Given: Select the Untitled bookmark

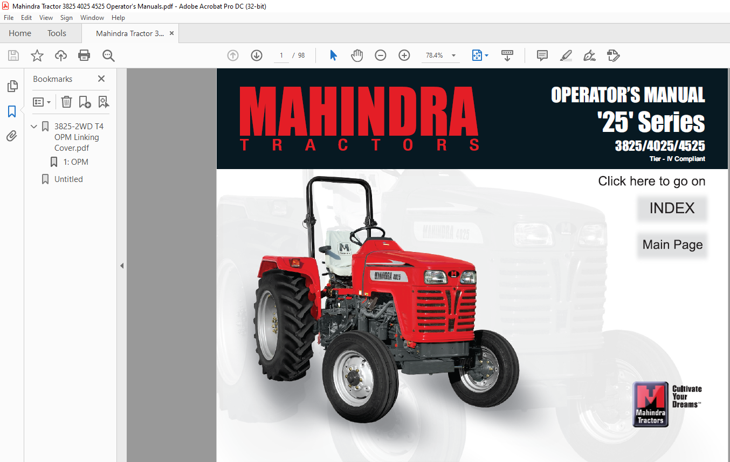Looking at the screenshot, I should pos(68,179).
